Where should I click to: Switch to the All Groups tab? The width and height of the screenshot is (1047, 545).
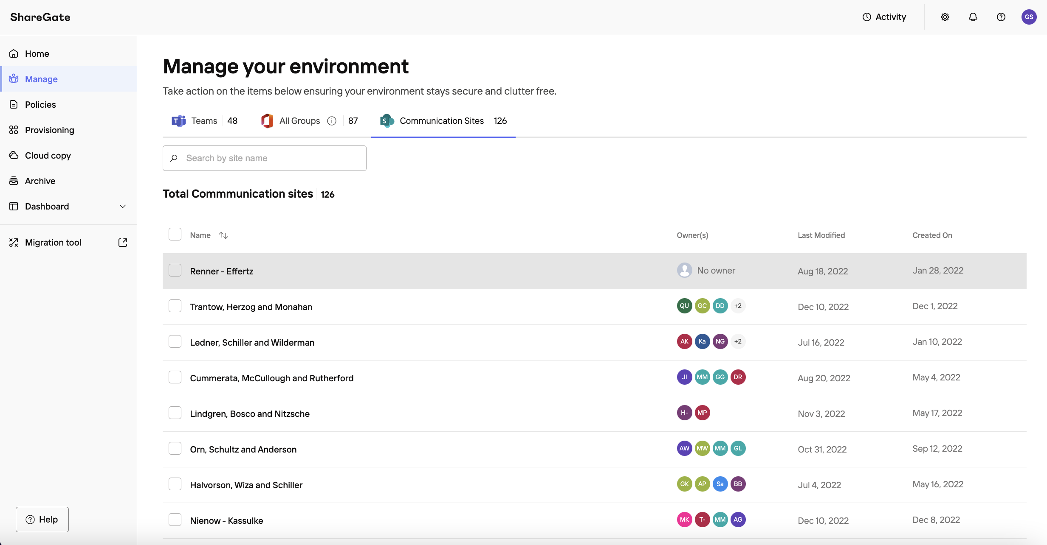click(309, 121)
